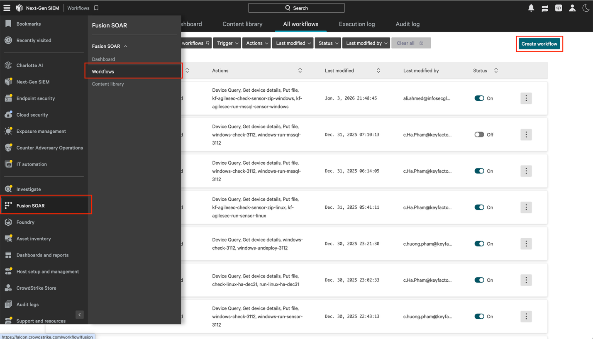Click the Create workflow button
593x339 pixels.
pyautogui.click(x=539, y=43)
